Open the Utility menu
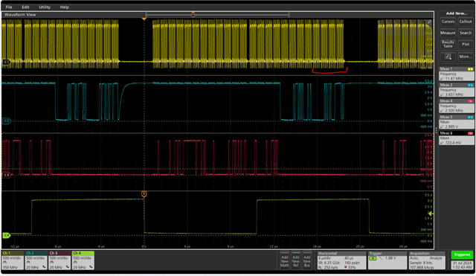476x276 pixels. (45, 7)
